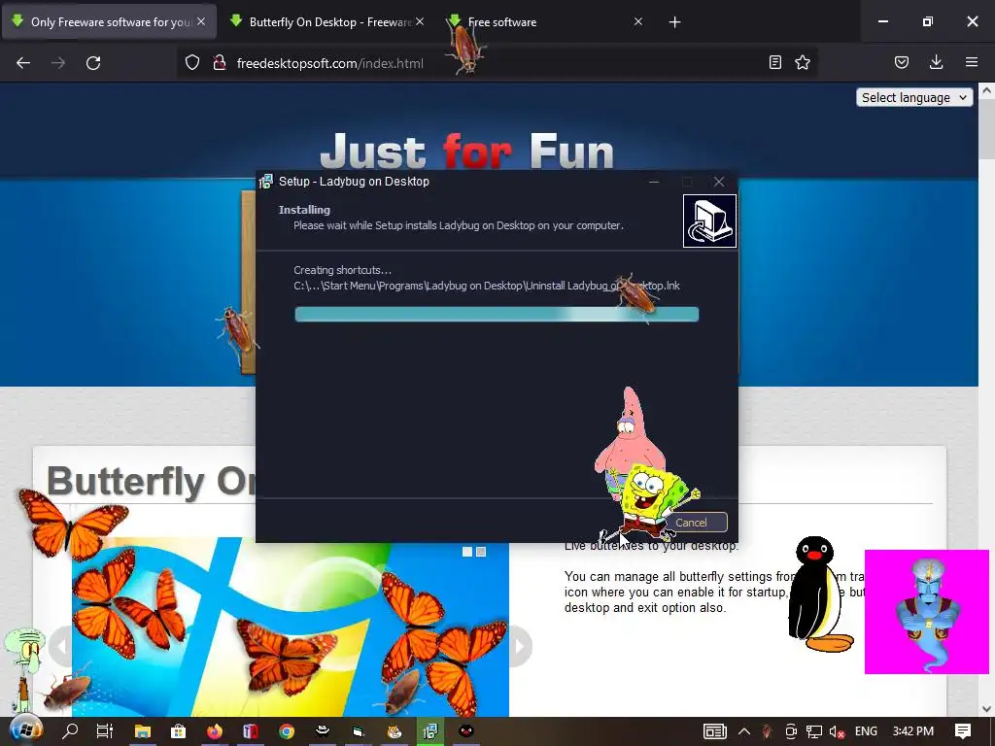Switch to the setup installer taskbar icon
The width and height of the screenshot is (995, 746).
[x=430, y=731]
